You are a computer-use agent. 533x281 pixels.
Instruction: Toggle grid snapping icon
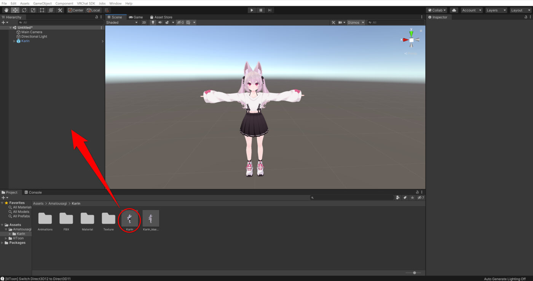(x=107, y=10)
